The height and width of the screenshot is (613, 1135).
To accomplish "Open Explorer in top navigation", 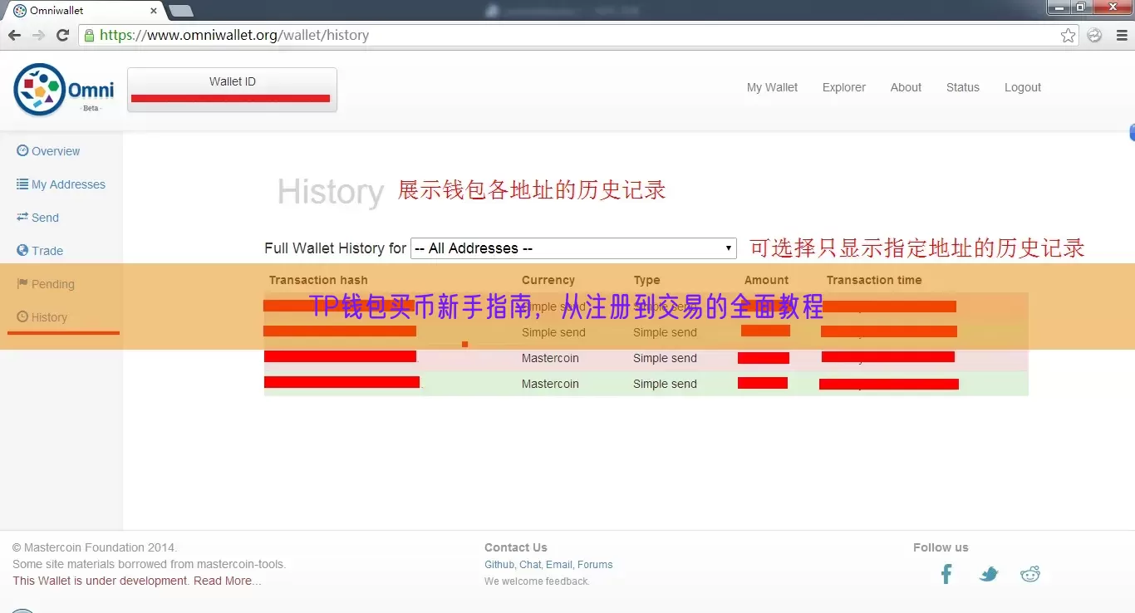I will click(x=844, y=87).
